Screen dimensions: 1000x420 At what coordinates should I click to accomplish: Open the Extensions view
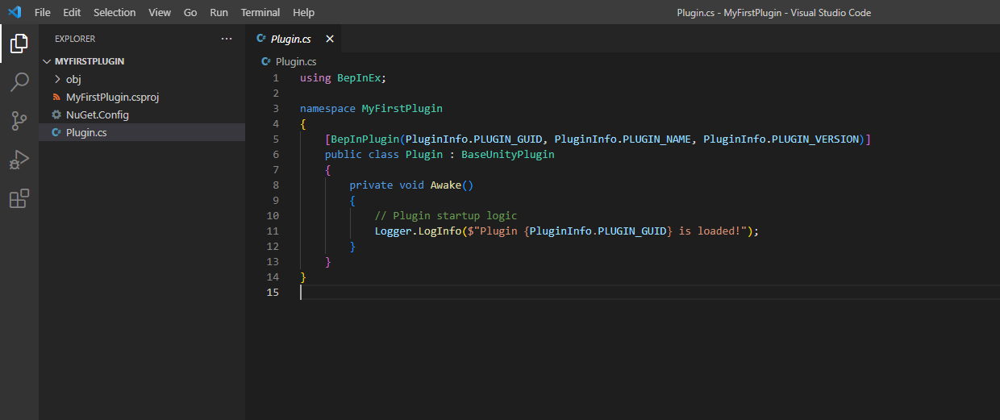tap(19, 198)
